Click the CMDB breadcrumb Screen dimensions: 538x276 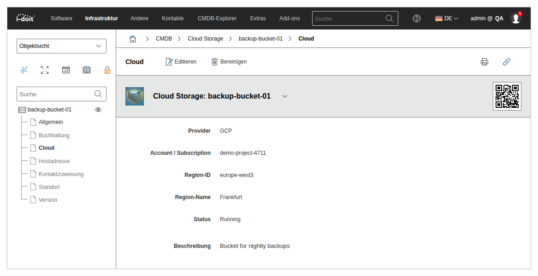click(164, 39)
